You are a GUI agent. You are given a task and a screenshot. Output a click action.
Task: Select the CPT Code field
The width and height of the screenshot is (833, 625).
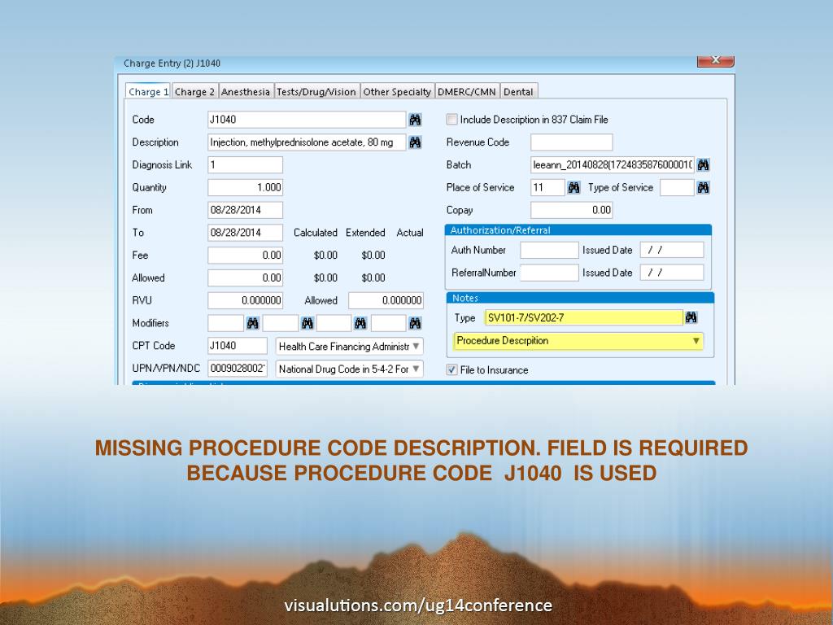coord(238,346)
